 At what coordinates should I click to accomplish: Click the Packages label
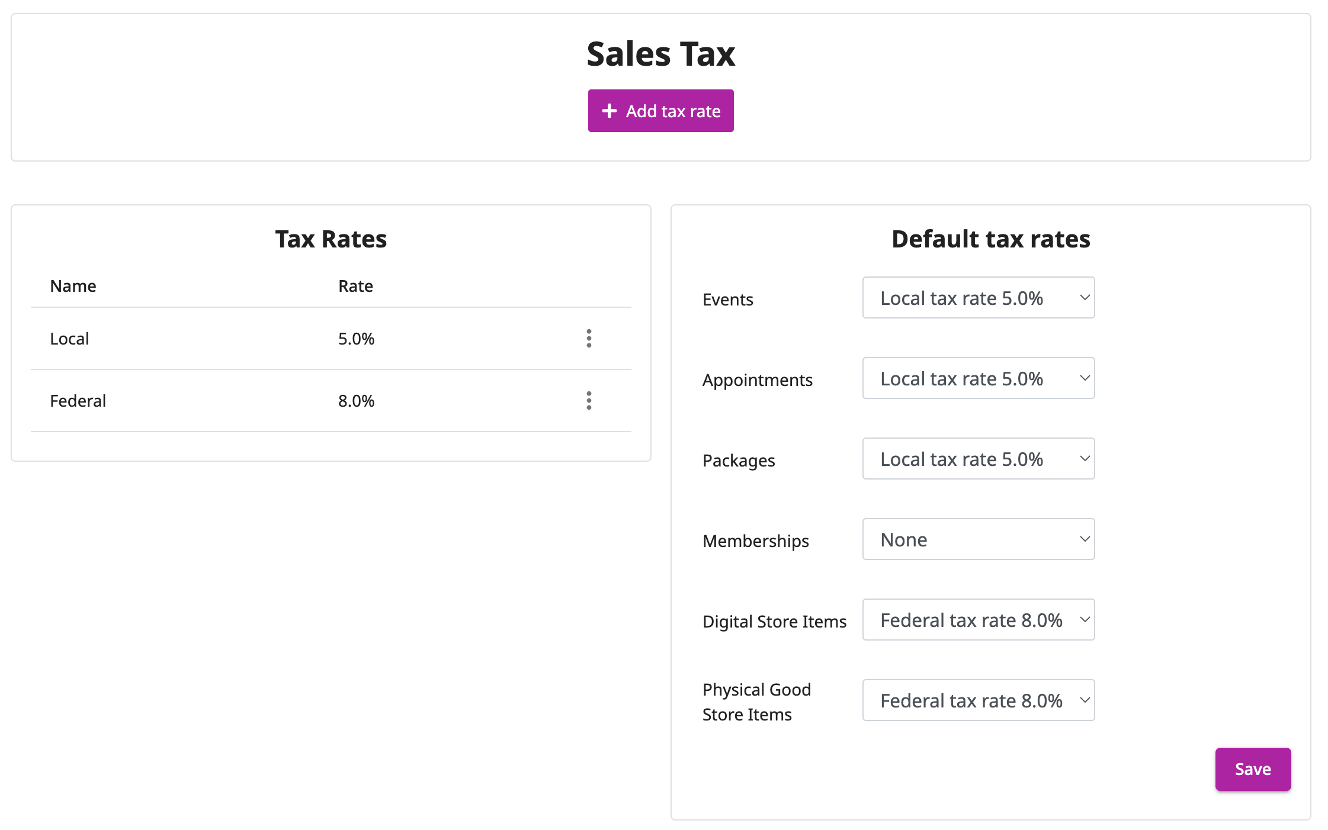tap(739, 461)
